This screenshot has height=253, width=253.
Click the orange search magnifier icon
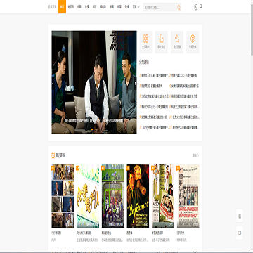pyautogui.click(x=179, y=7)
